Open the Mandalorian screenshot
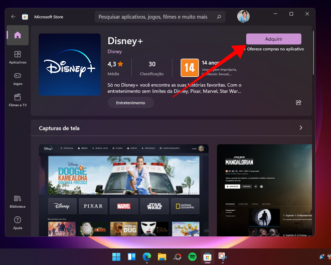 (264, 190)
